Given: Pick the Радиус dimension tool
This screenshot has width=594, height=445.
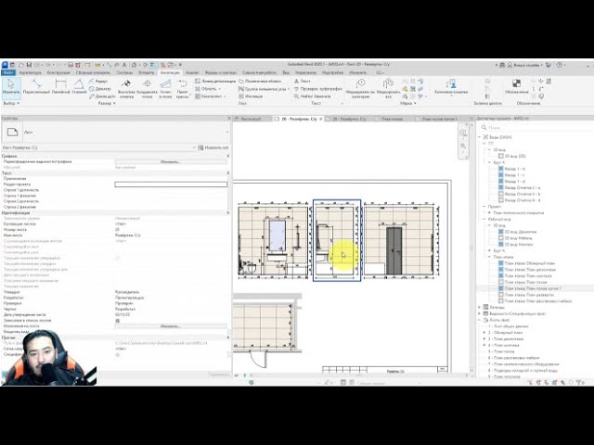Looking at the screenshot, I should pyautogui.click(x=99, y=81).
